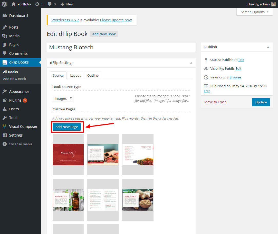Click the Add New Page button
The width and height of the screenshot is (278, 234).
67,127
